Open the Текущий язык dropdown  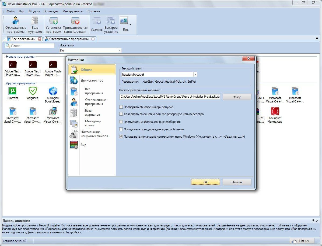(x=195, y=75)
